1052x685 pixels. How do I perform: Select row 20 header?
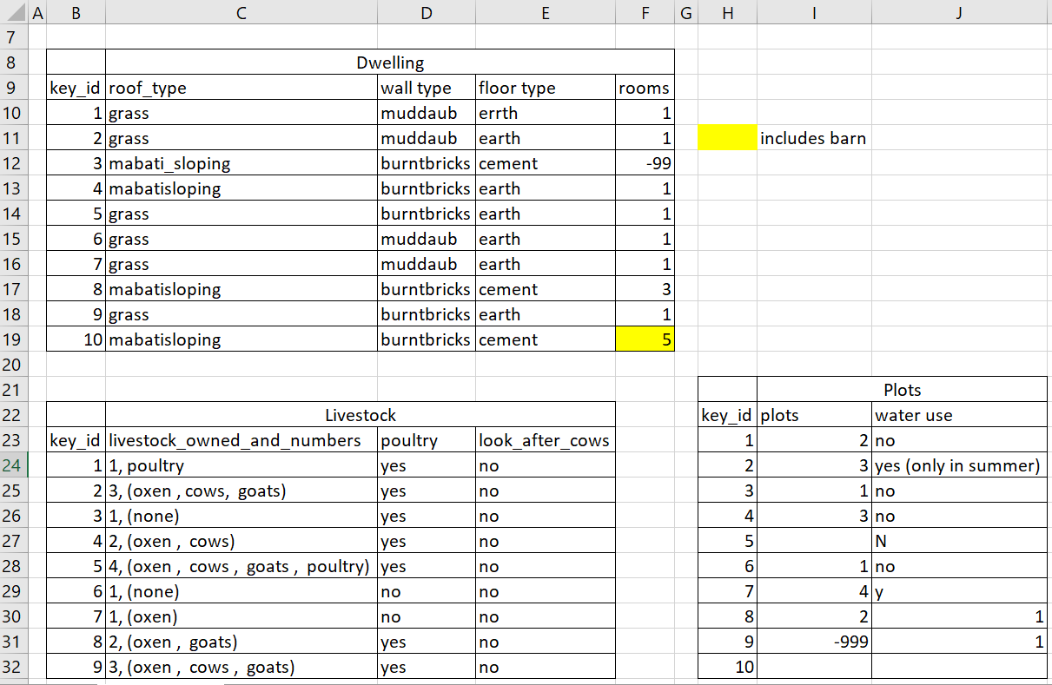point(14,365)
